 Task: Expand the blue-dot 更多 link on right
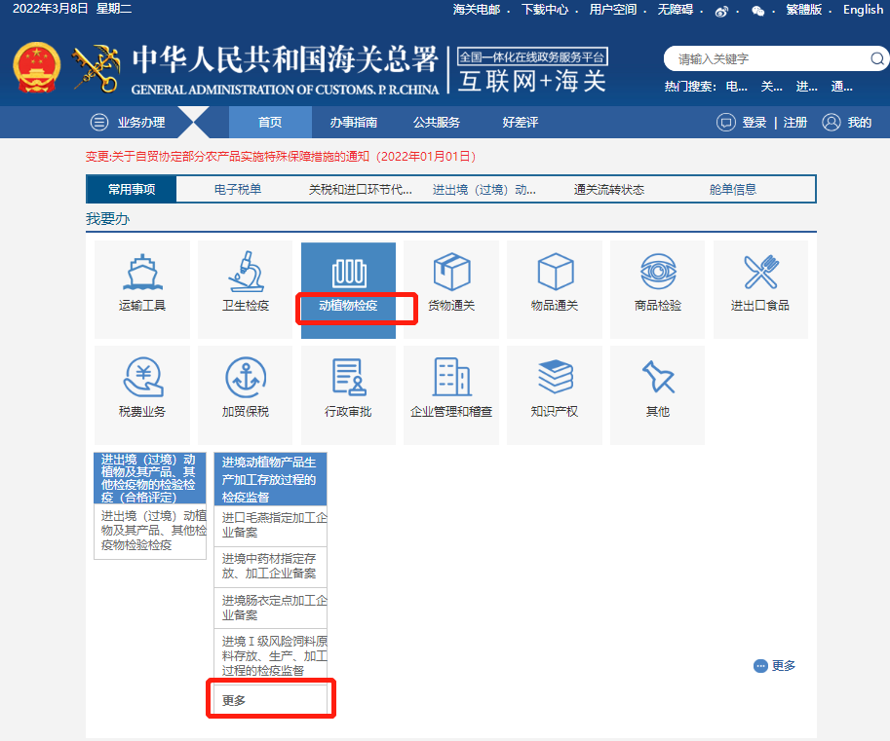click(775, 666)
